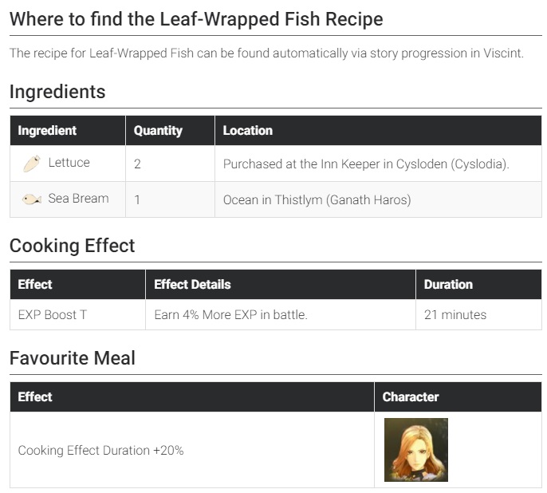Click the Ingredients section heading
This screenshot has width=547, height=493.
(57, 92)
